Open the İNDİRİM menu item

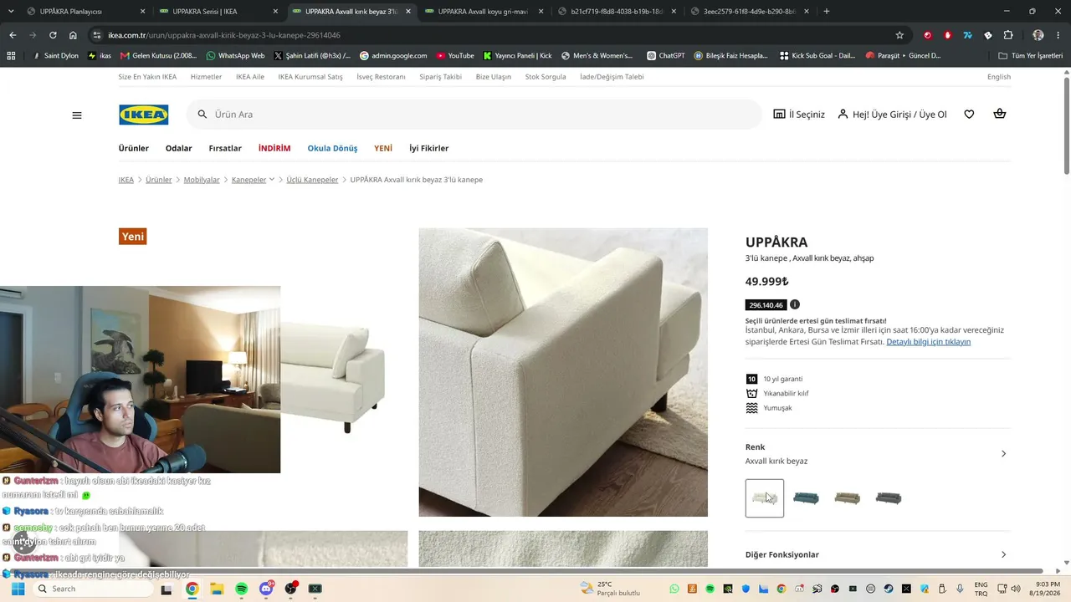(274, 148)
